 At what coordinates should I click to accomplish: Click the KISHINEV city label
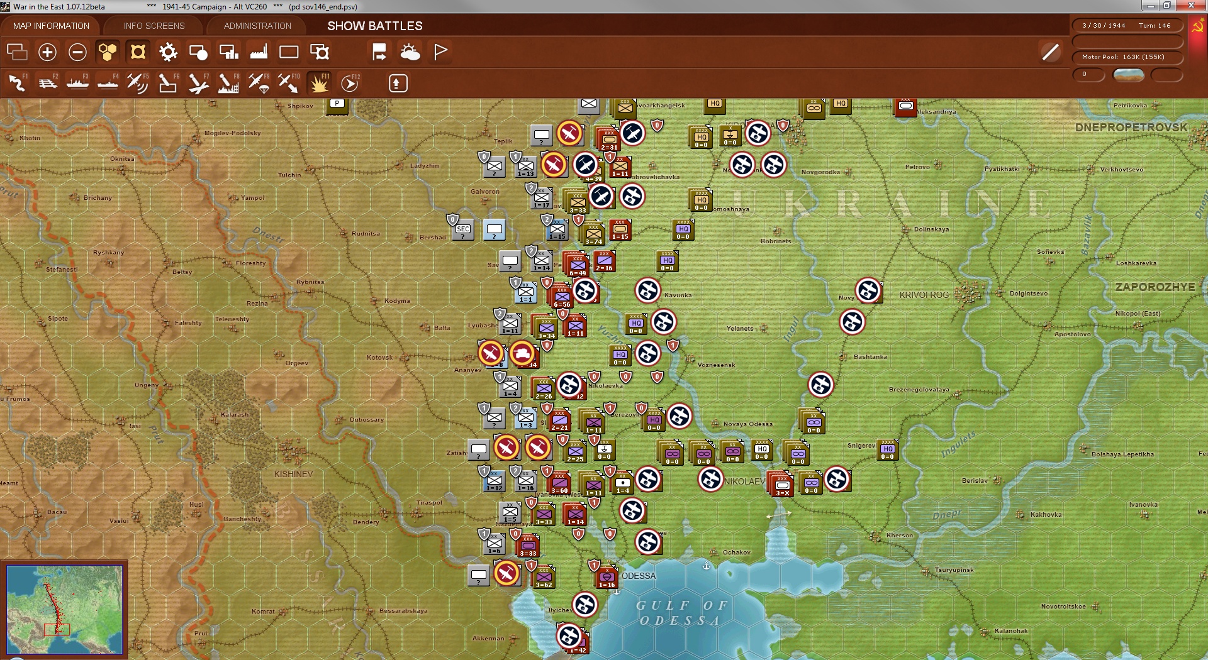coord(293,473)
